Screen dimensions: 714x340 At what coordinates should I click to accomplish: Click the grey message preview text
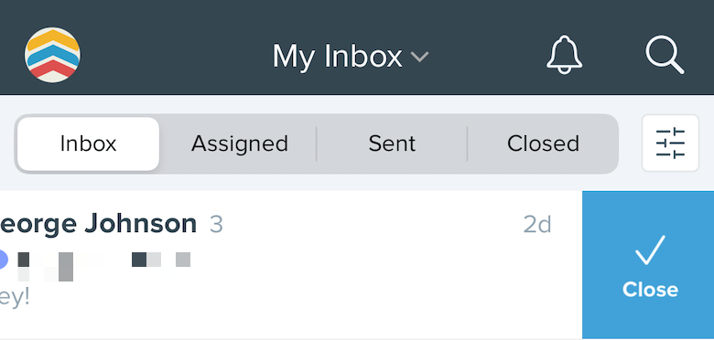pos(15,298)
